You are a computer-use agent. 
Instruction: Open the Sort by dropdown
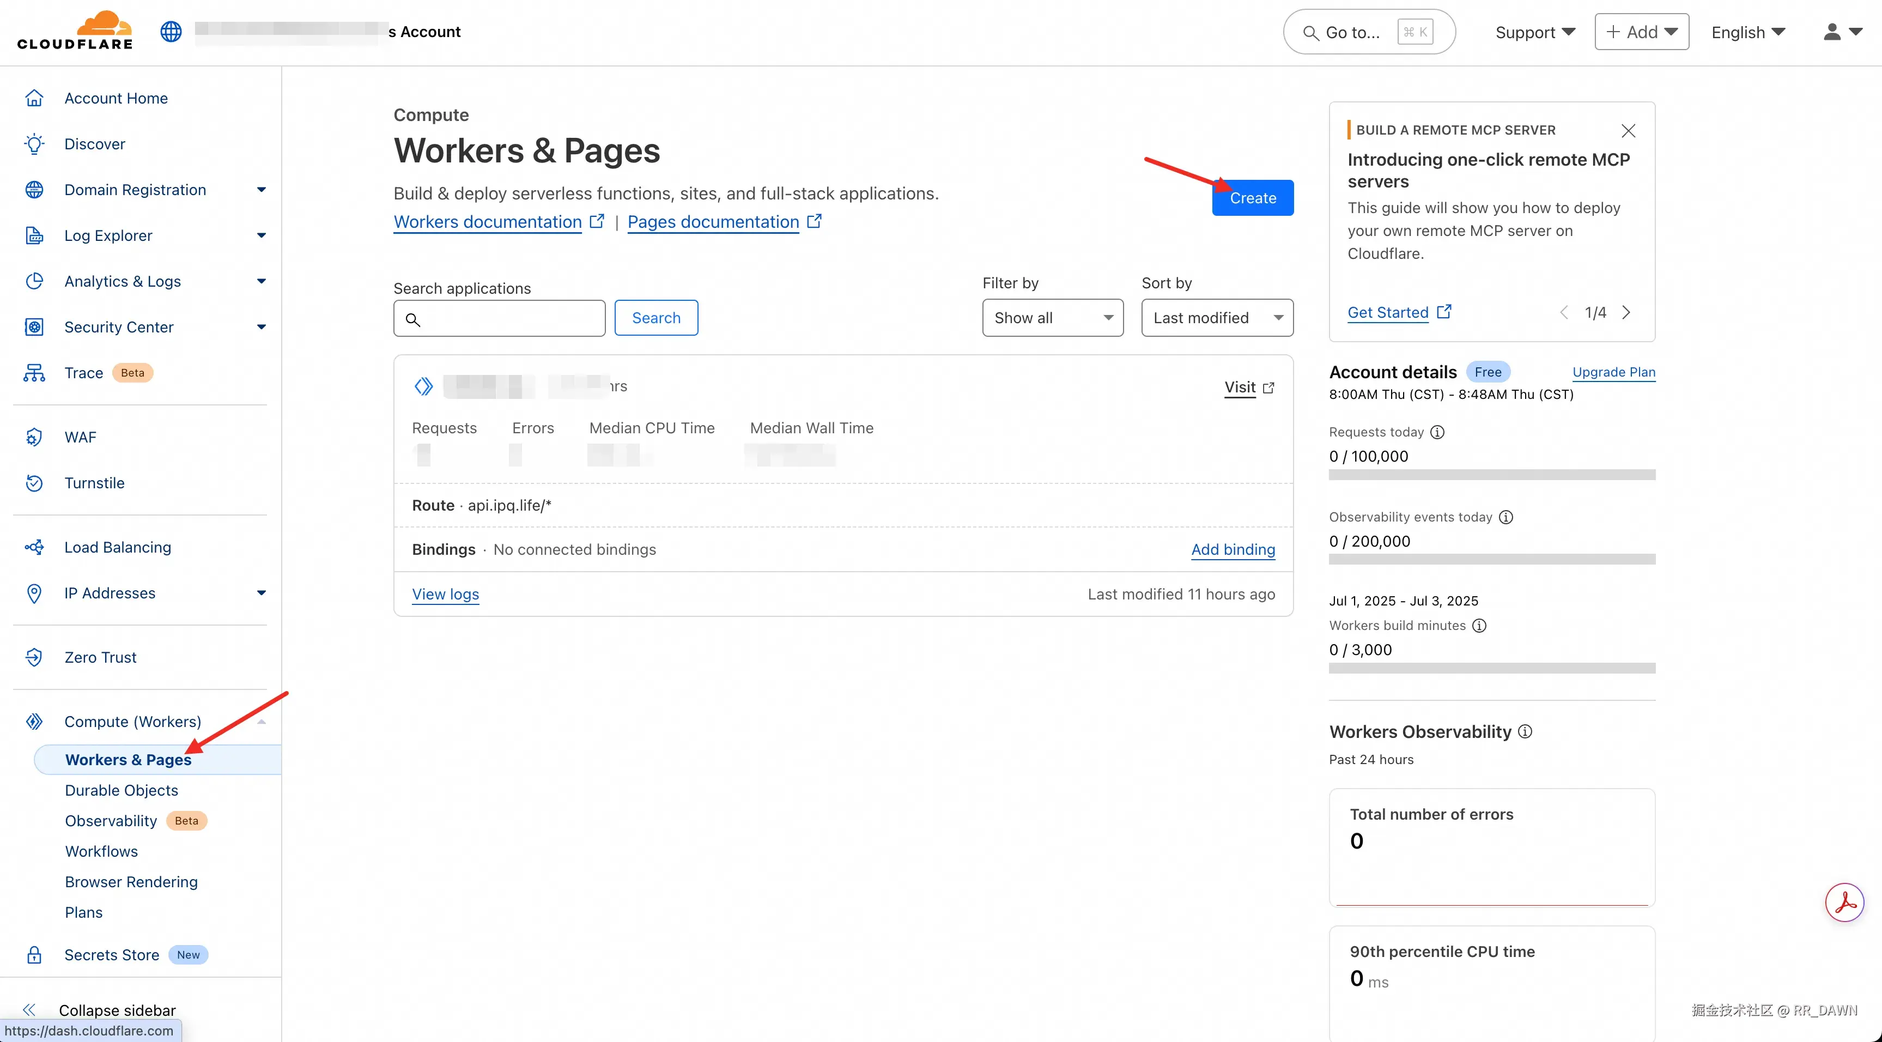point(1217,318)
